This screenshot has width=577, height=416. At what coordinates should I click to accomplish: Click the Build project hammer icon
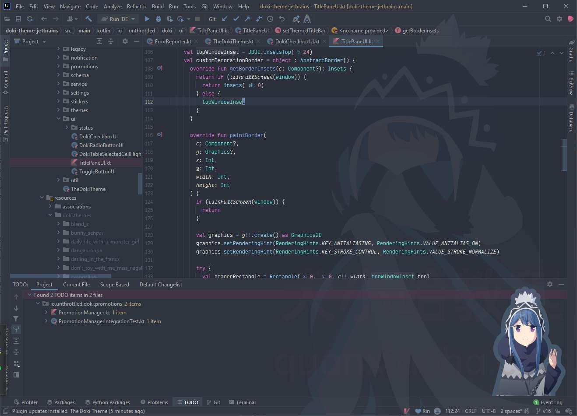pos(88,19)
